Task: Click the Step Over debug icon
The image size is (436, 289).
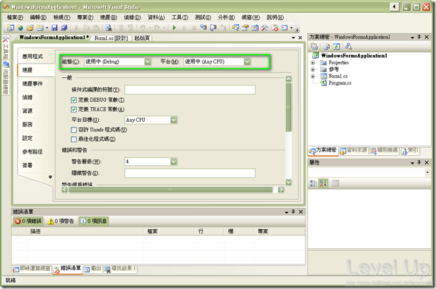Action: click(x=213, y=28)
